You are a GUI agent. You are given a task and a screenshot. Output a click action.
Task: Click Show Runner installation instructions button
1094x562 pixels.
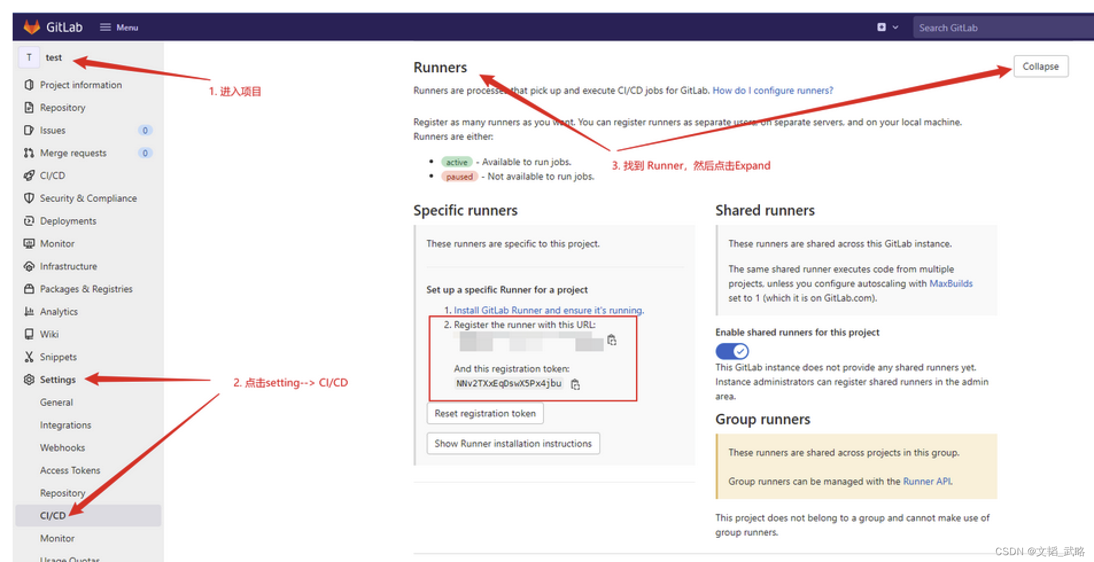point(513,443)
